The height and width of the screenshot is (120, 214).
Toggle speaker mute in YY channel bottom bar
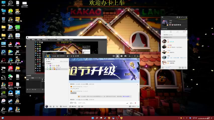51,106
